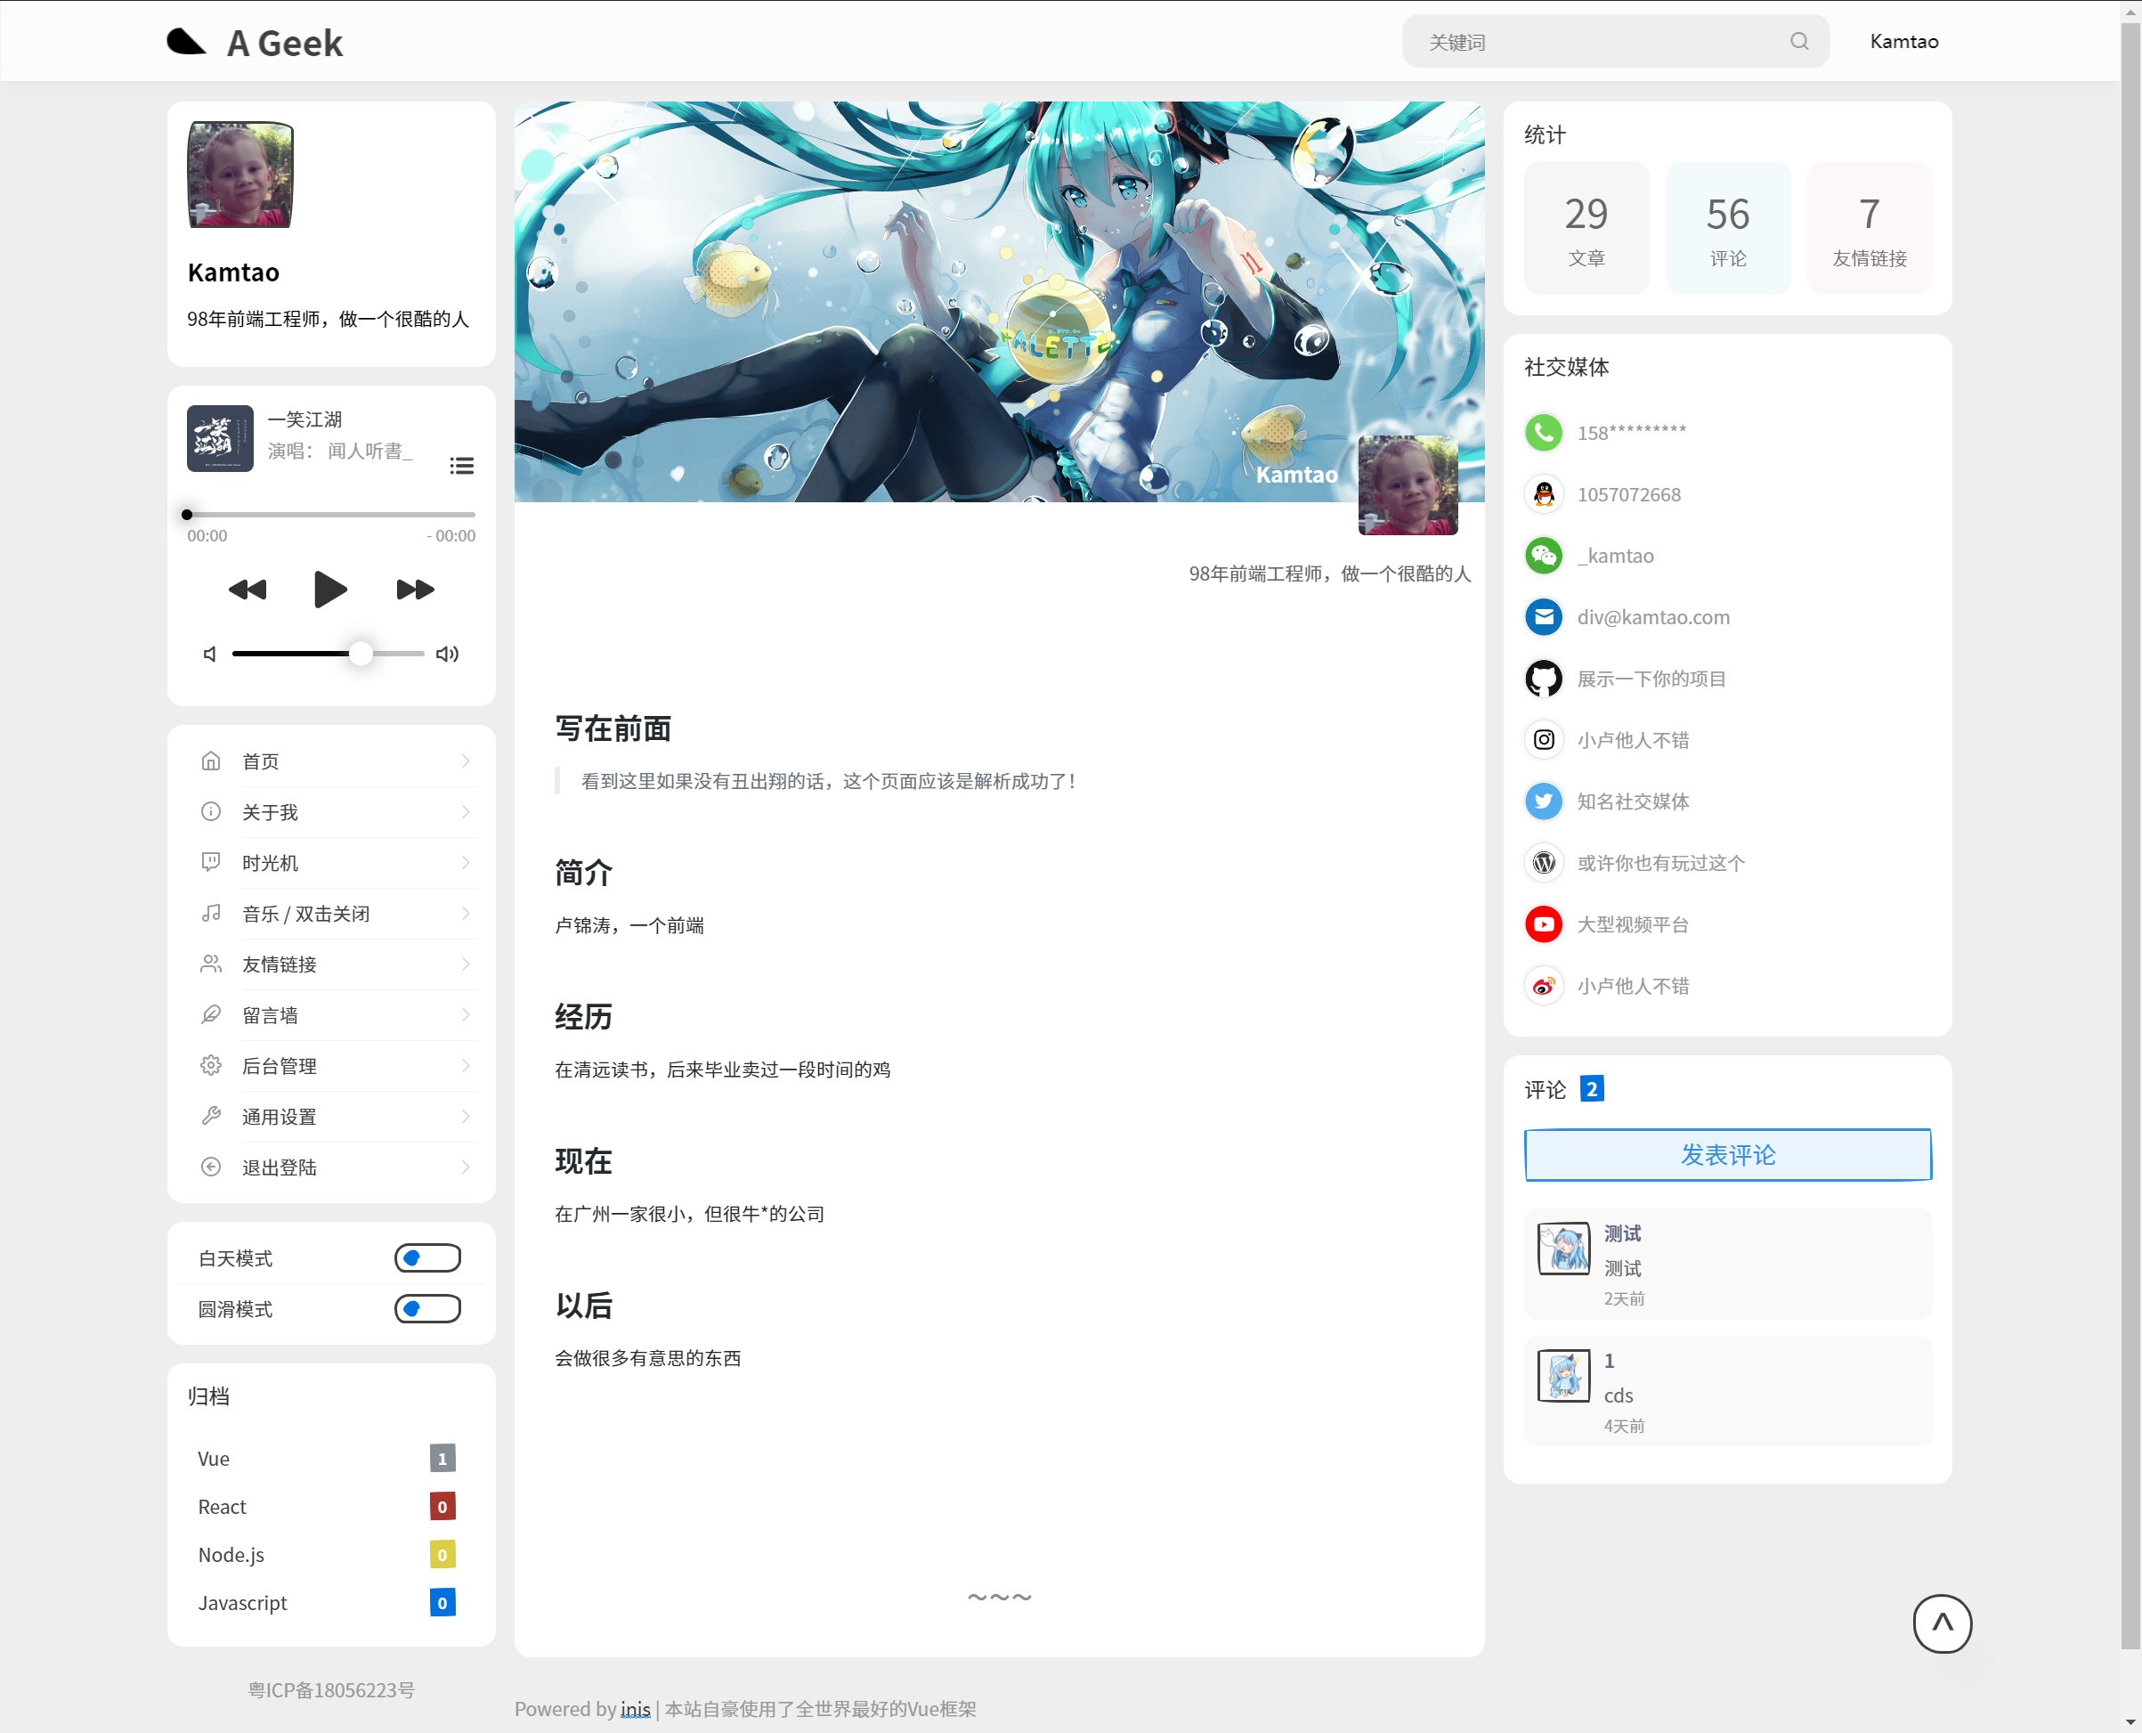Click the logout arrow icon beside 退出登陆
The width and height of the screenshot is (2142, 1733).
(x=211, y=1167)
